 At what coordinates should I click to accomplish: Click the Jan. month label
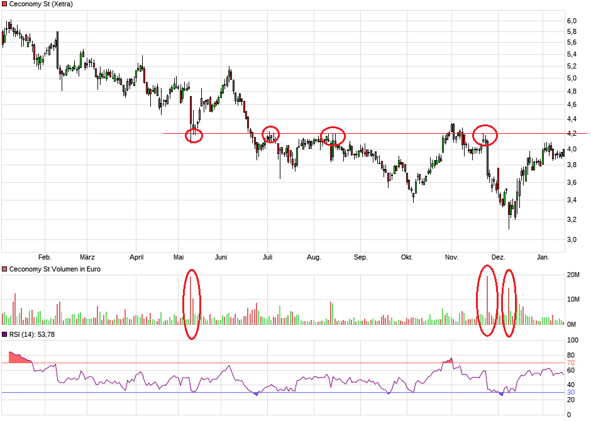pos(543,257)
